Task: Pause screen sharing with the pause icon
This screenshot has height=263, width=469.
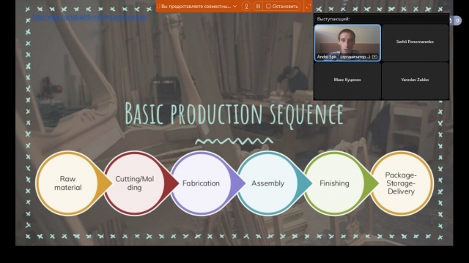Action: pos(258,6)
